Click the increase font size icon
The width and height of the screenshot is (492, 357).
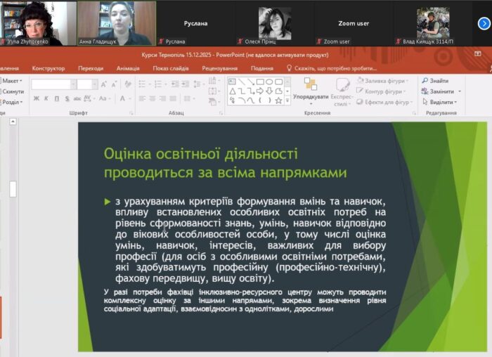pyautogui.click(x=103, y=84)
